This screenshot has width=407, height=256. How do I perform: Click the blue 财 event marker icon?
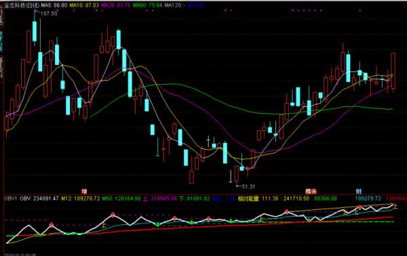[358, 192]
